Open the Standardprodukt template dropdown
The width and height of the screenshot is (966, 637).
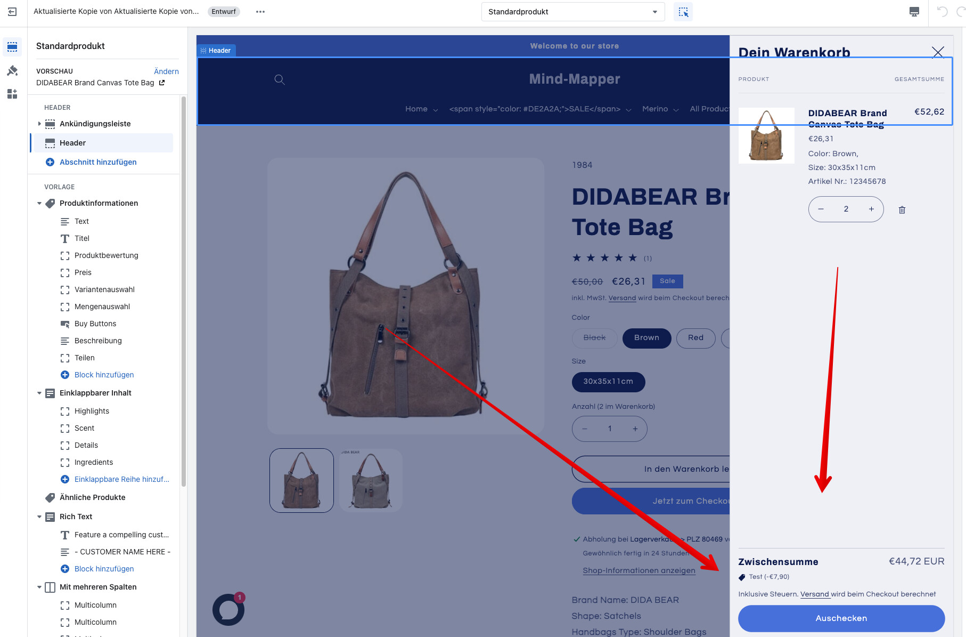click(x=573, y=12)
